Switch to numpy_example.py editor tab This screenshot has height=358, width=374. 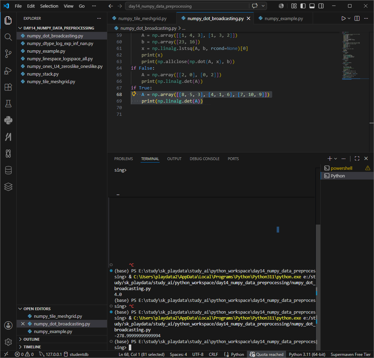(x=284, y=18)
